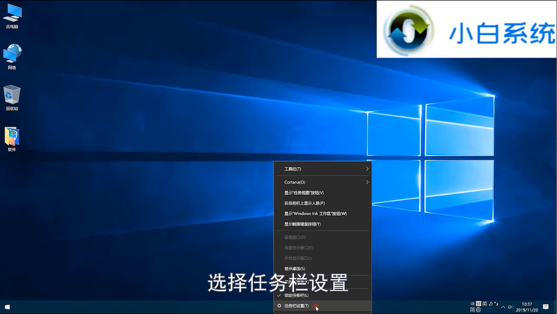Open the 此电脑 desktop icon

point(12,16)
